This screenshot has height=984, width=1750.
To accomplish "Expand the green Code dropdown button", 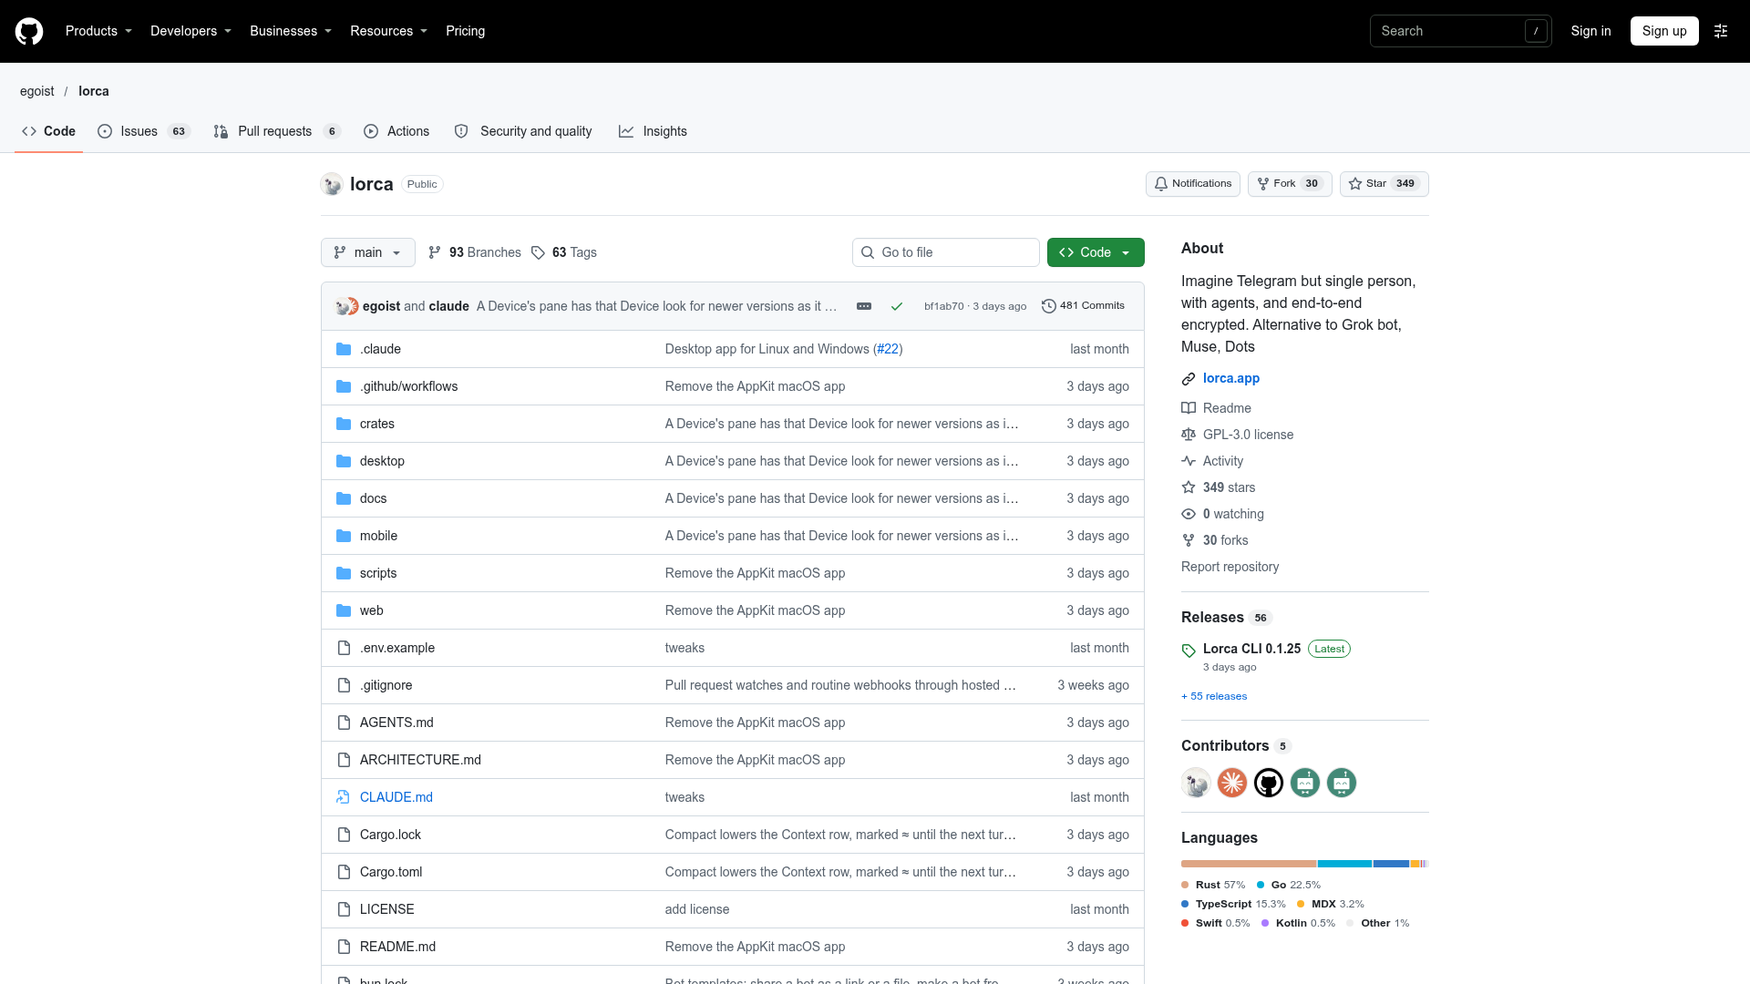I will 1096,252.
